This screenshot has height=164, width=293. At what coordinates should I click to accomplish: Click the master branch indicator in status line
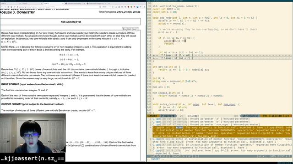[168, 116]
